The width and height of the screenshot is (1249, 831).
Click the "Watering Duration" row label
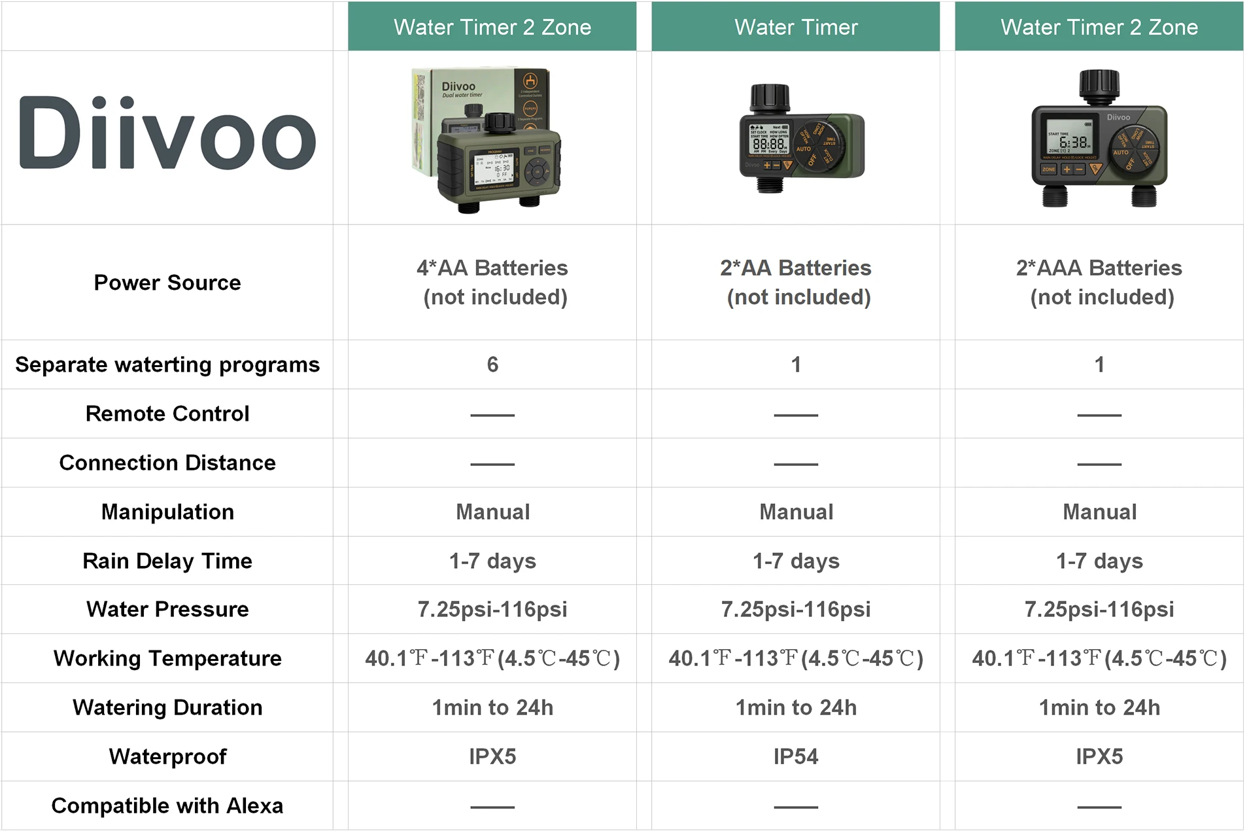167,707
